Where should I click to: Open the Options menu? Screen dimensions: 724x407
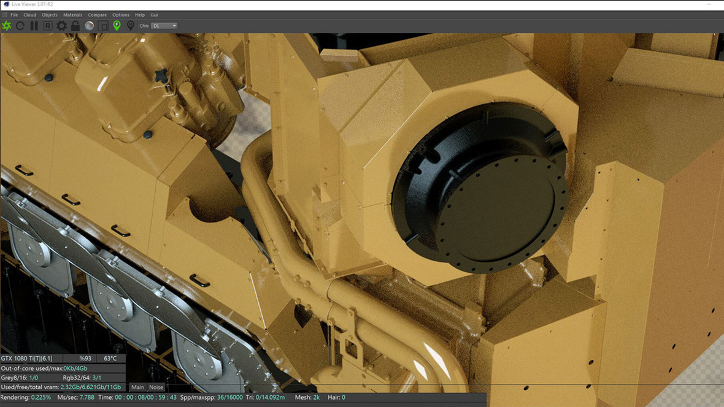[120, 15]
